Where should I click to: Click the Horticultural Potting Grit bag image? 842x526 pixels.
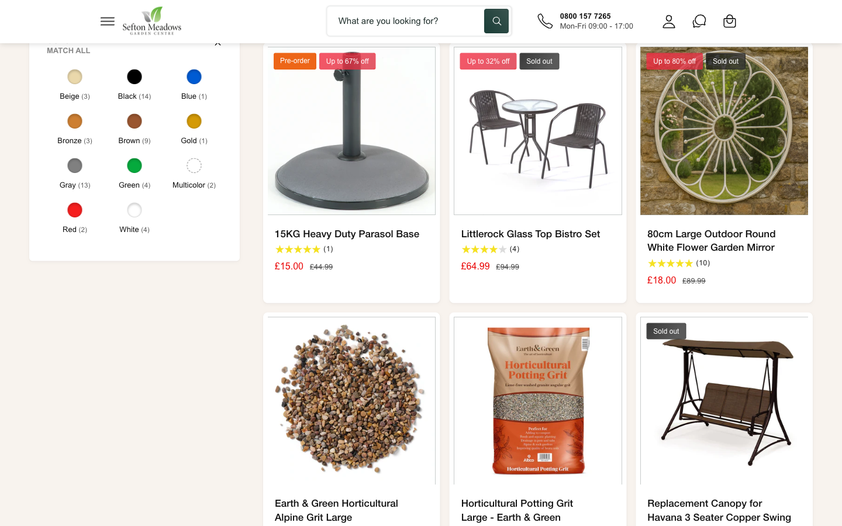(x=538, y=401)
